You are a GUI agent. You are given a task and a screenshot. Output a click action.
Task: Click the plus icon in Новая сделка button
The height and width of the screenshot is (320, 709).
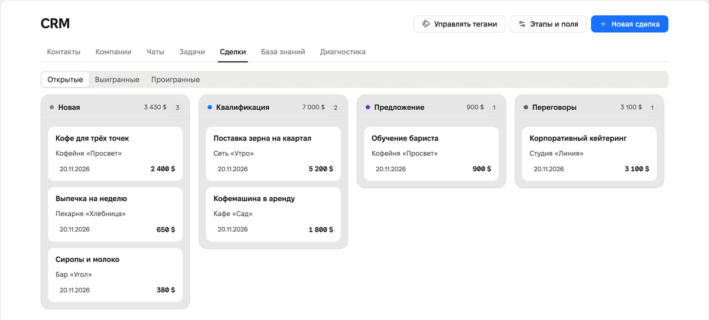(603, 24)
